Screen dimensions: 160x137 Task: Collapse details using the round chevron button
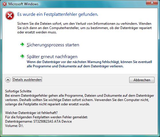tap(8, 80)
